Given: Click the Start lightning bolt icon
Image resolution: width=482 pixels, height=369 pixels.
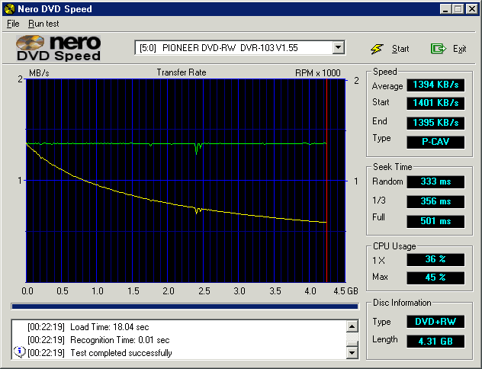Looking at the screenshot, I should pyautogui.click(x=377, y=49).
